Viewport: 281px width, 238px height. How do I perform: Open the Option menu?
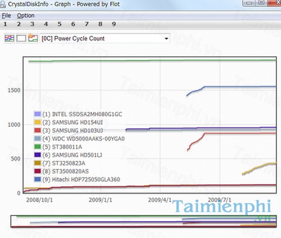point(26,16)
